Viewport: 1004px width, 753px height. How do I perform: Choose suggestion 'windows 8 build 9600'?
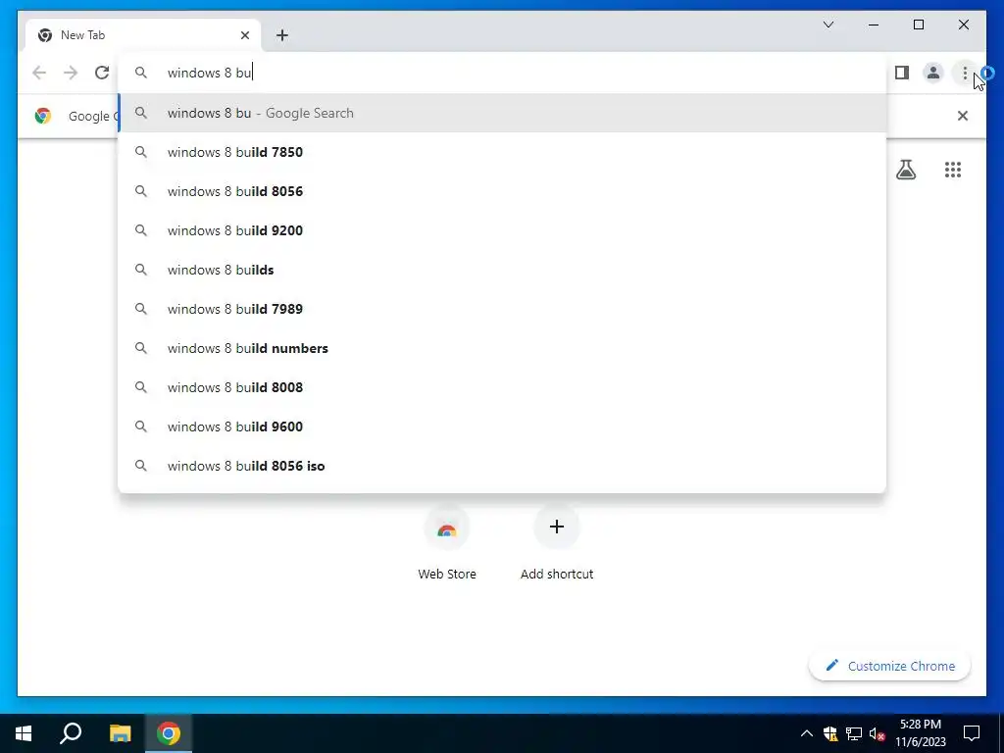pos(502,427)
